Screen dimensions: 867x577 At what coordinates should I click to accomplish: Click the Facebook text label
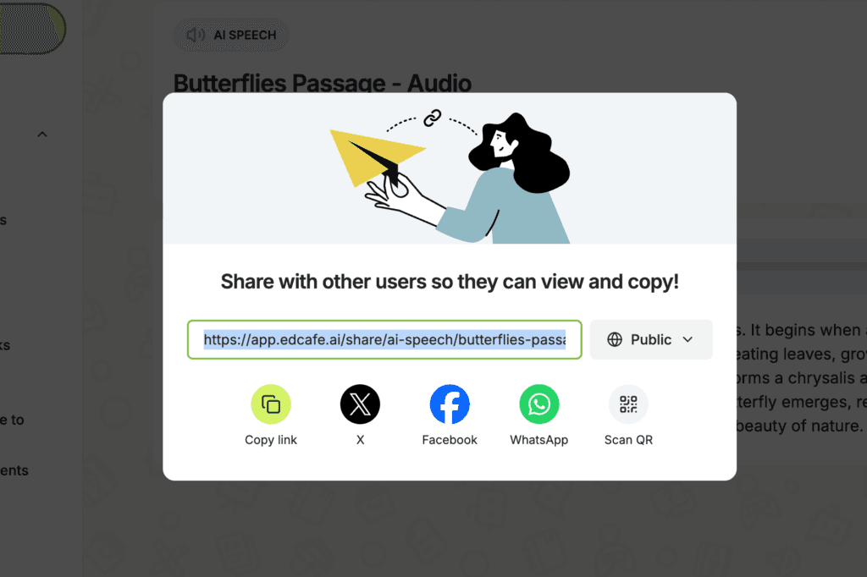point(450,440)
